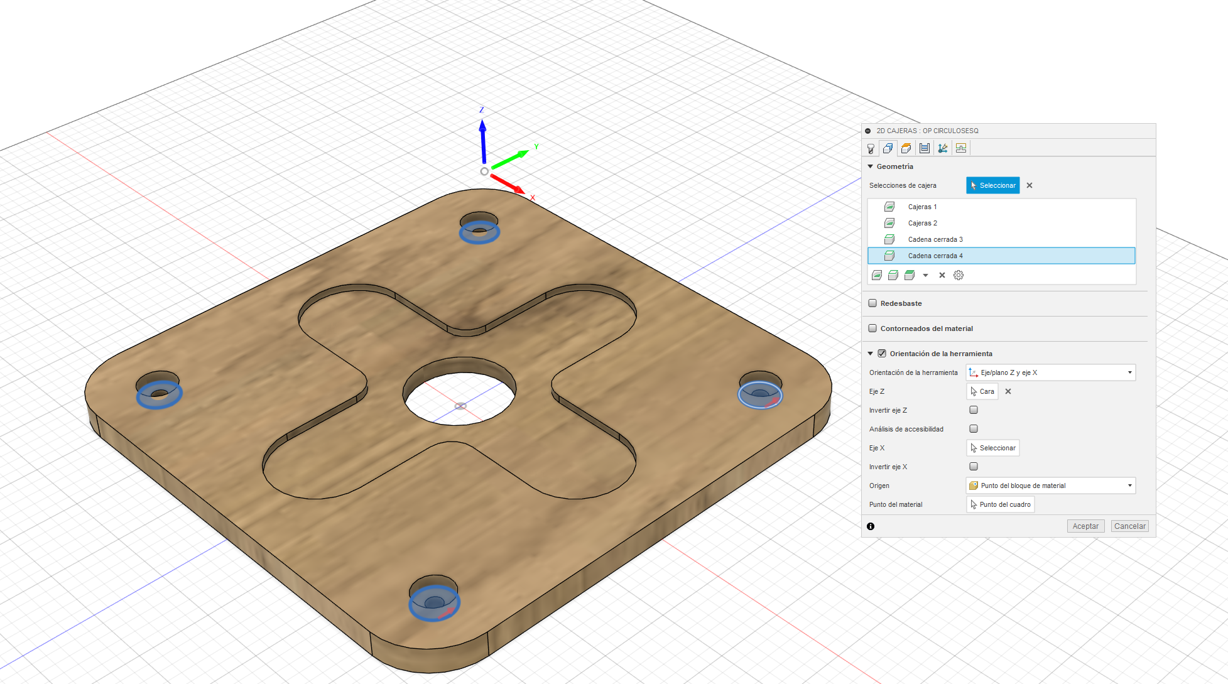Click Cancelar to dismiss dialog
The height and width of the screenshot is (684, 1228).
click(1130, 526)
